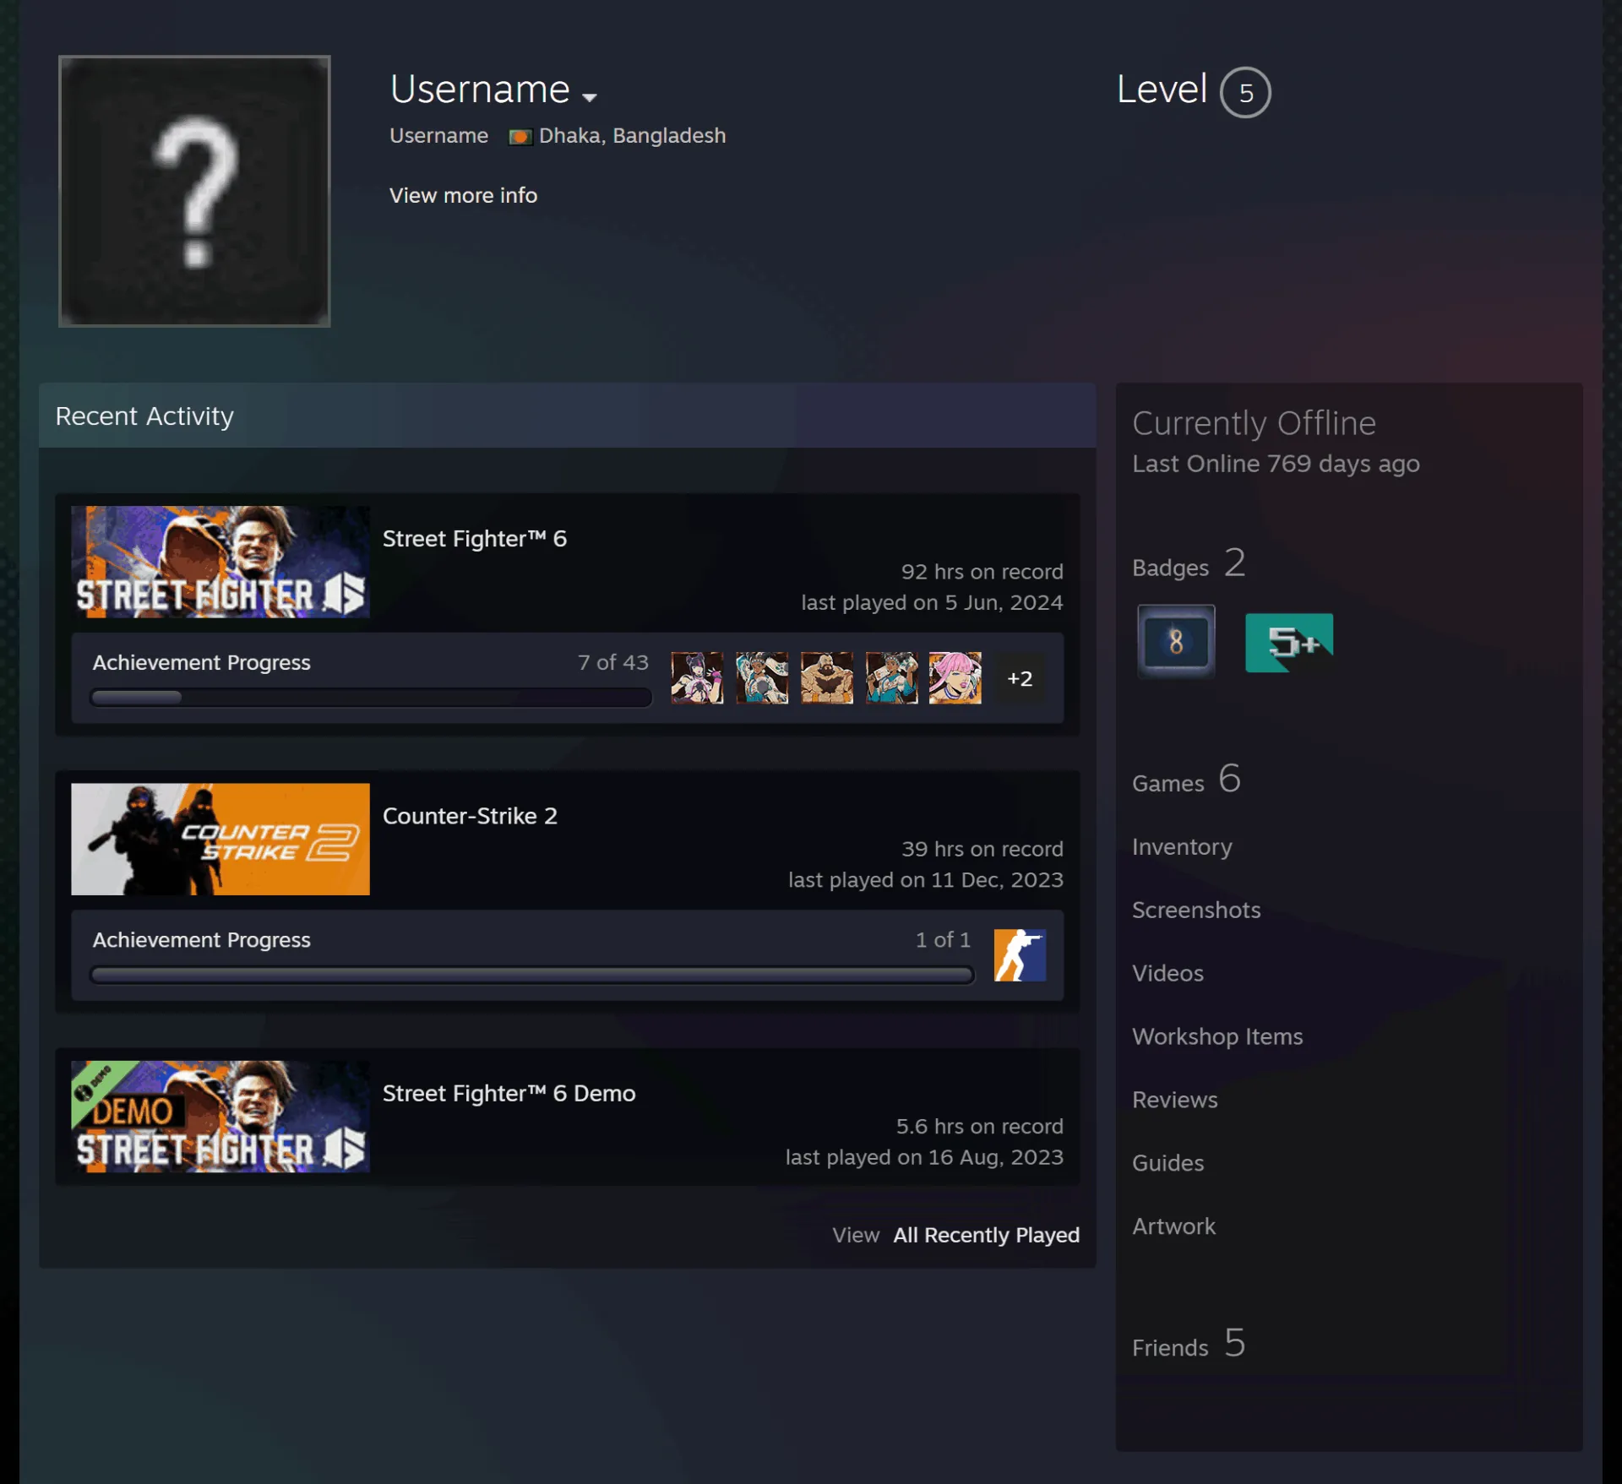Click the '92 hrs on record' text
The image size is (1622, 1484).
click(x=982, y=572)
